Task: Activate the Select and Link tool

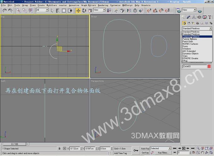Action: pos(19,10)
